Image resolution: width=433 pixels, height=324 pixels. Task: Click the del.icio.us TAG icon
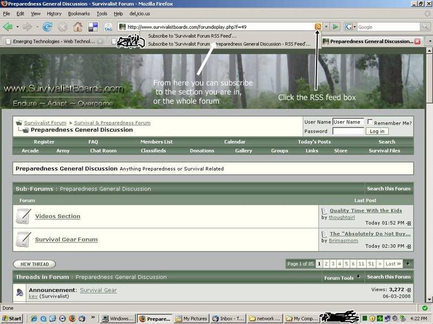click(x=108, y=27)
